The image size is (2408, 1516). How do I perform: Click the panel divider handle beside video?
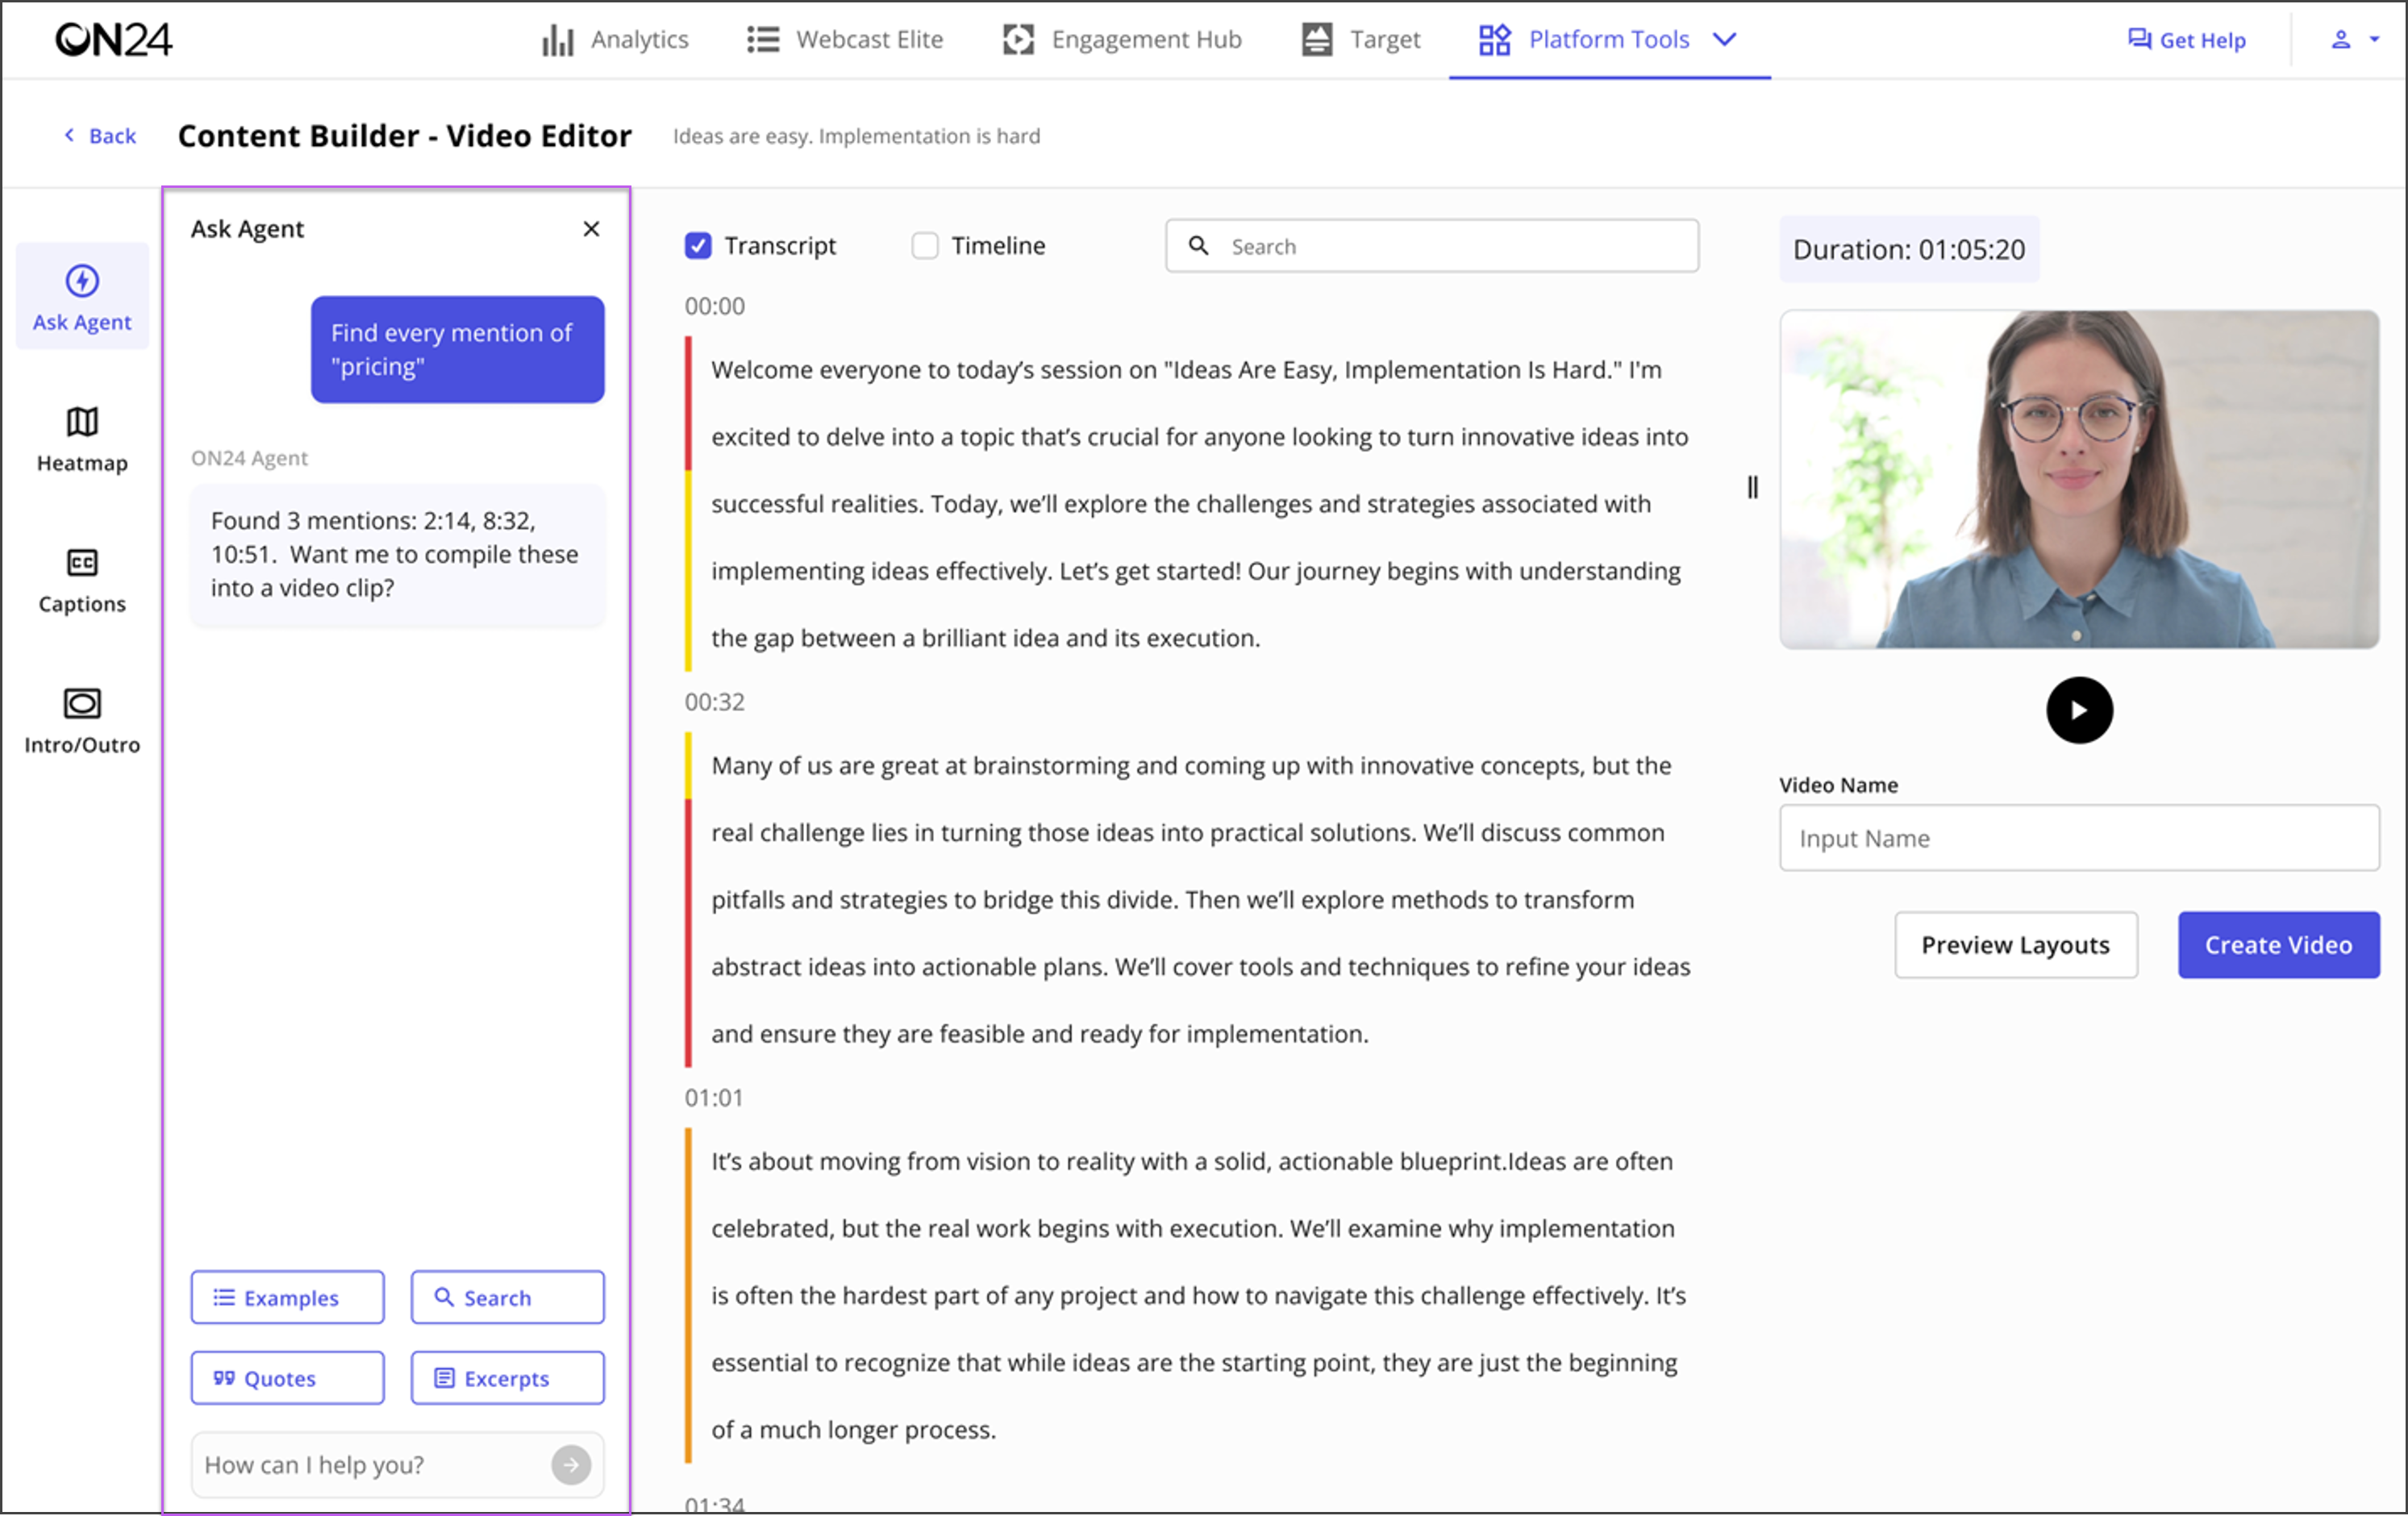1752,487
